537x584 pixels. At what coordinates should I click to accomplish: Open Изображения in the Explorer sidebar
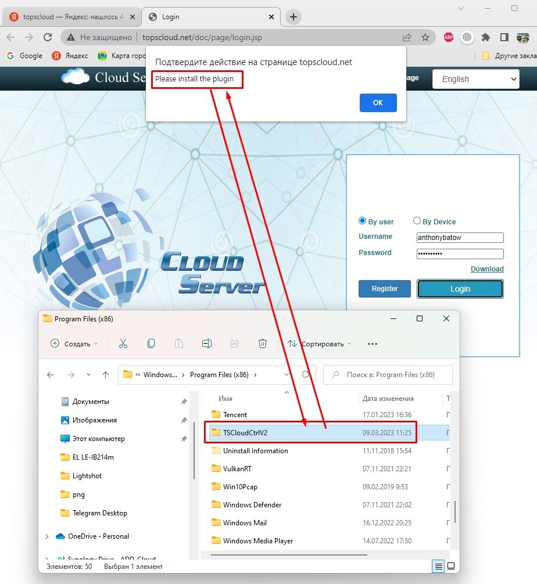point(94,420)
